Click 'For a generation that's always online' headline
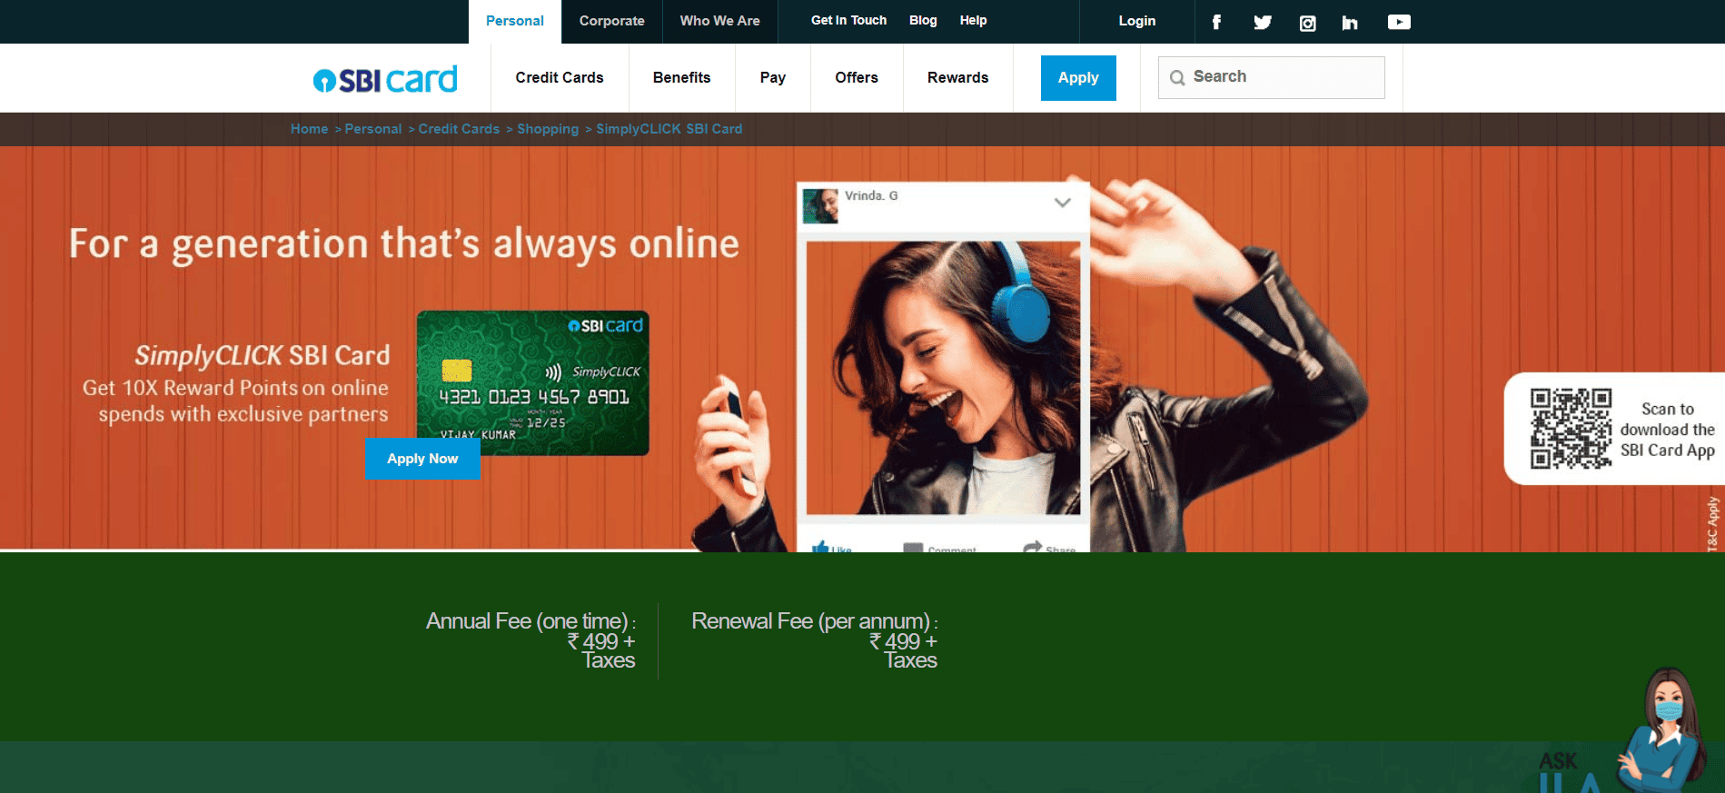Viewport: 1725px width, 793px height. coord(404,244)
